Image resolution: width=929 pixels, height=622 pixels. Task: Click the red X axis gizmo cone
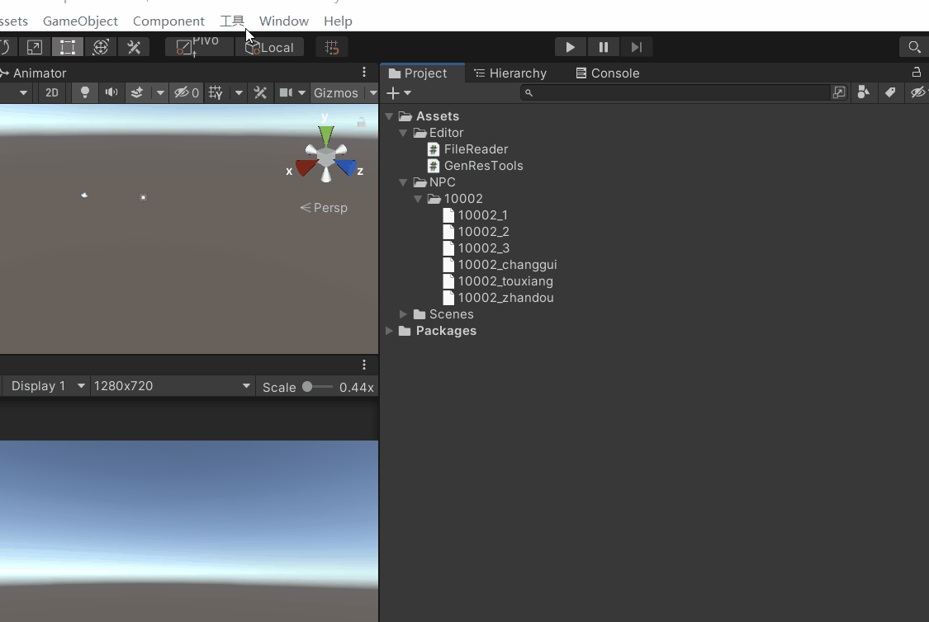click(x=306, y=167)
